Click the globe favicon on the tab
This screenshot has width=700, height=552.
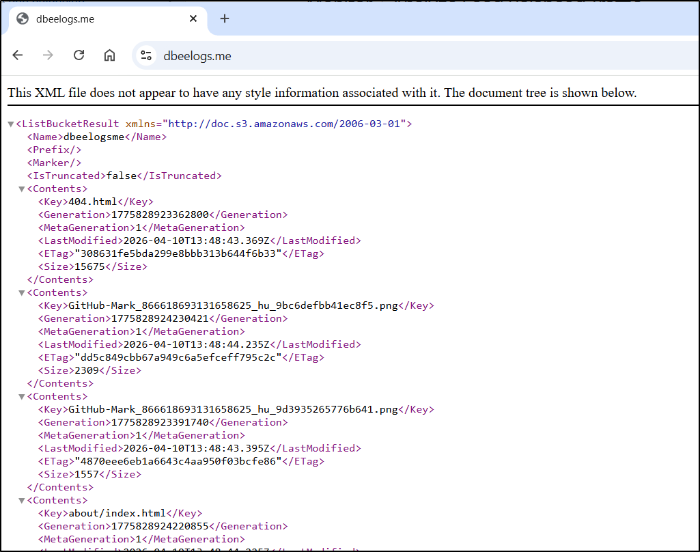23,19
